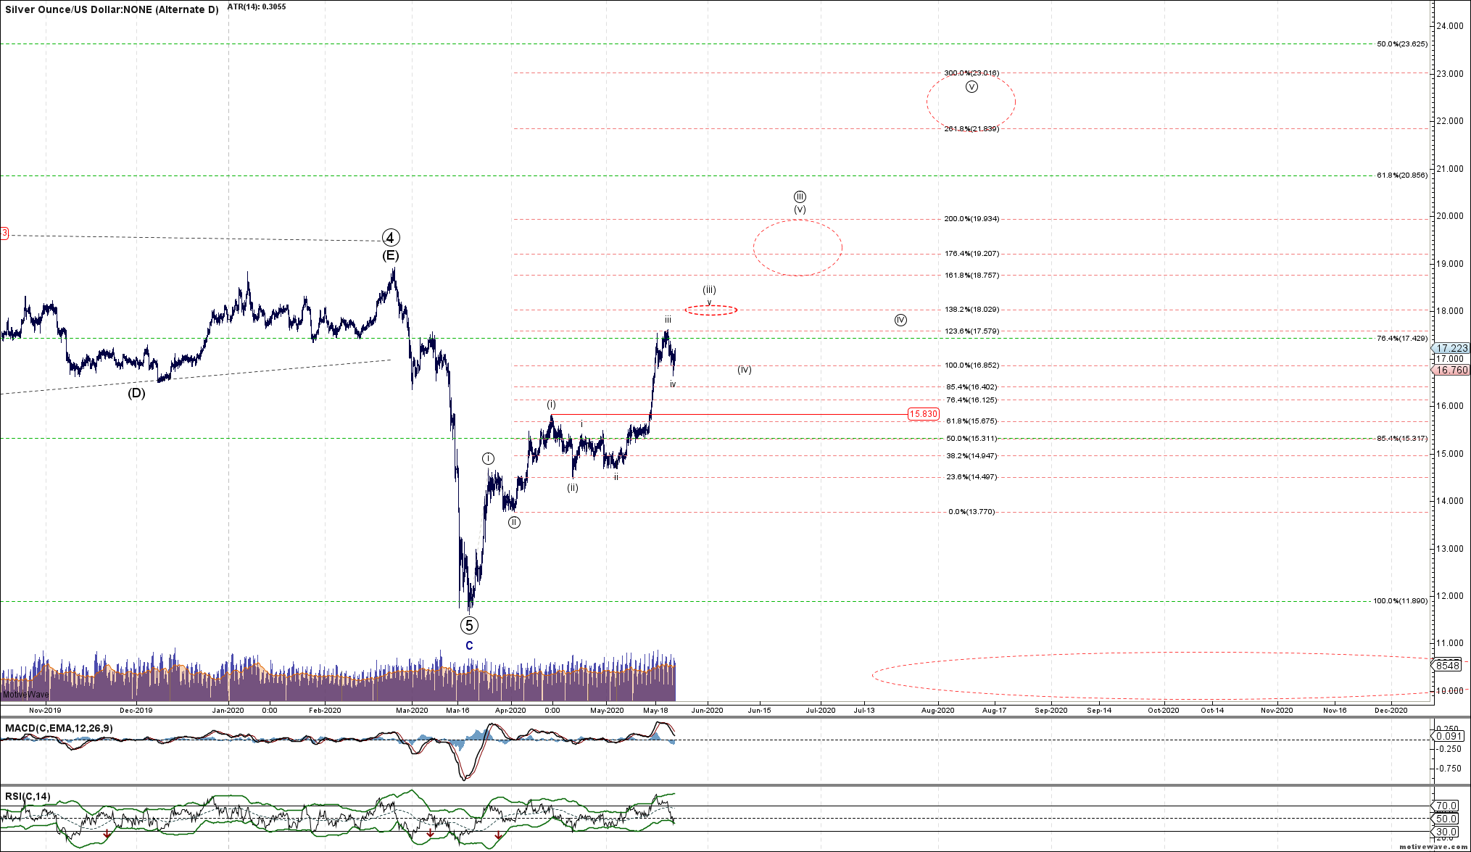Click the 0.0%(13.770) Fibonacci label
The height and width of the screenshot is (852, 1471).
pos(971,512)
